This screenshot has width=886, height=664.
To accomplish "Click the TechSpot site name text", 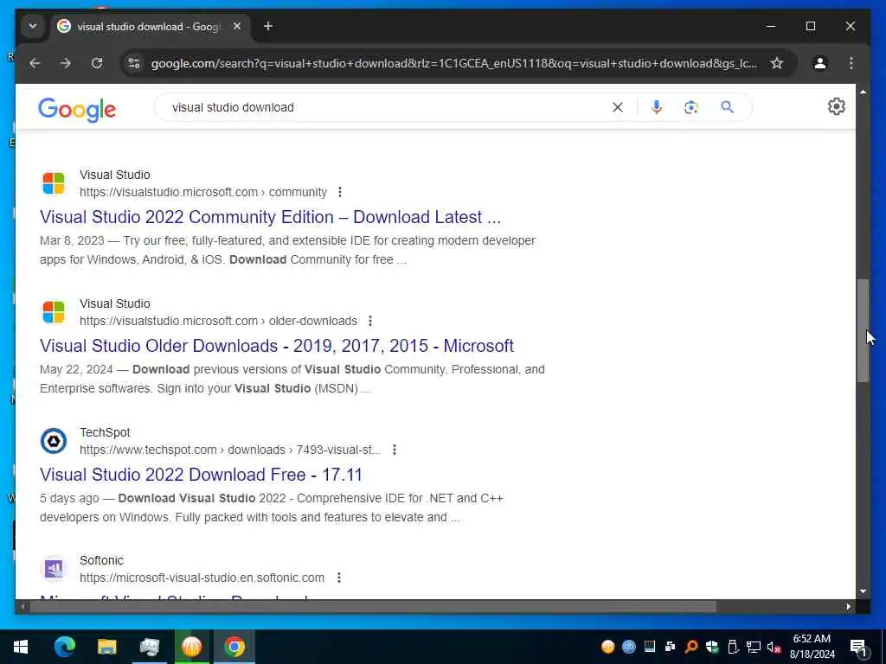I will [105, 432].
